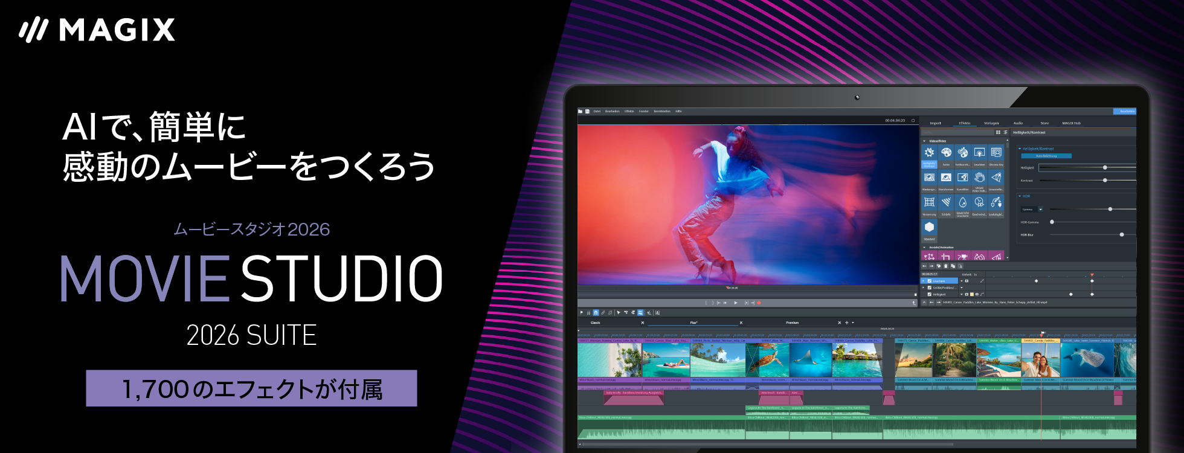Select the VEGAS Video Stabilization hand icon
Viewport: 1184px width, 453px height.
[x=979, y=178]
